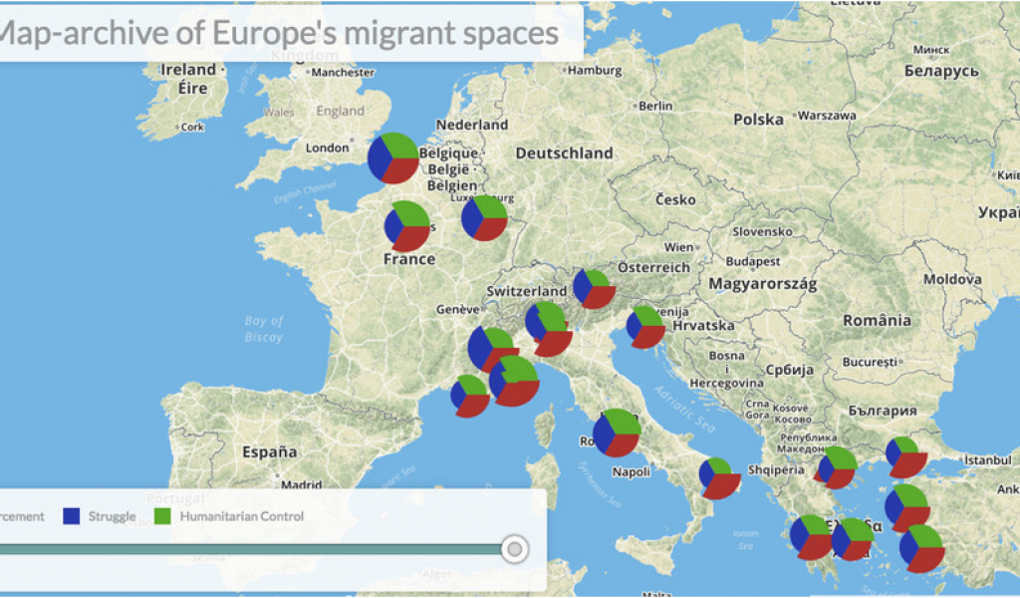Click the Budapest city label
Screen dimensions: 1020x598
point(753,261)
